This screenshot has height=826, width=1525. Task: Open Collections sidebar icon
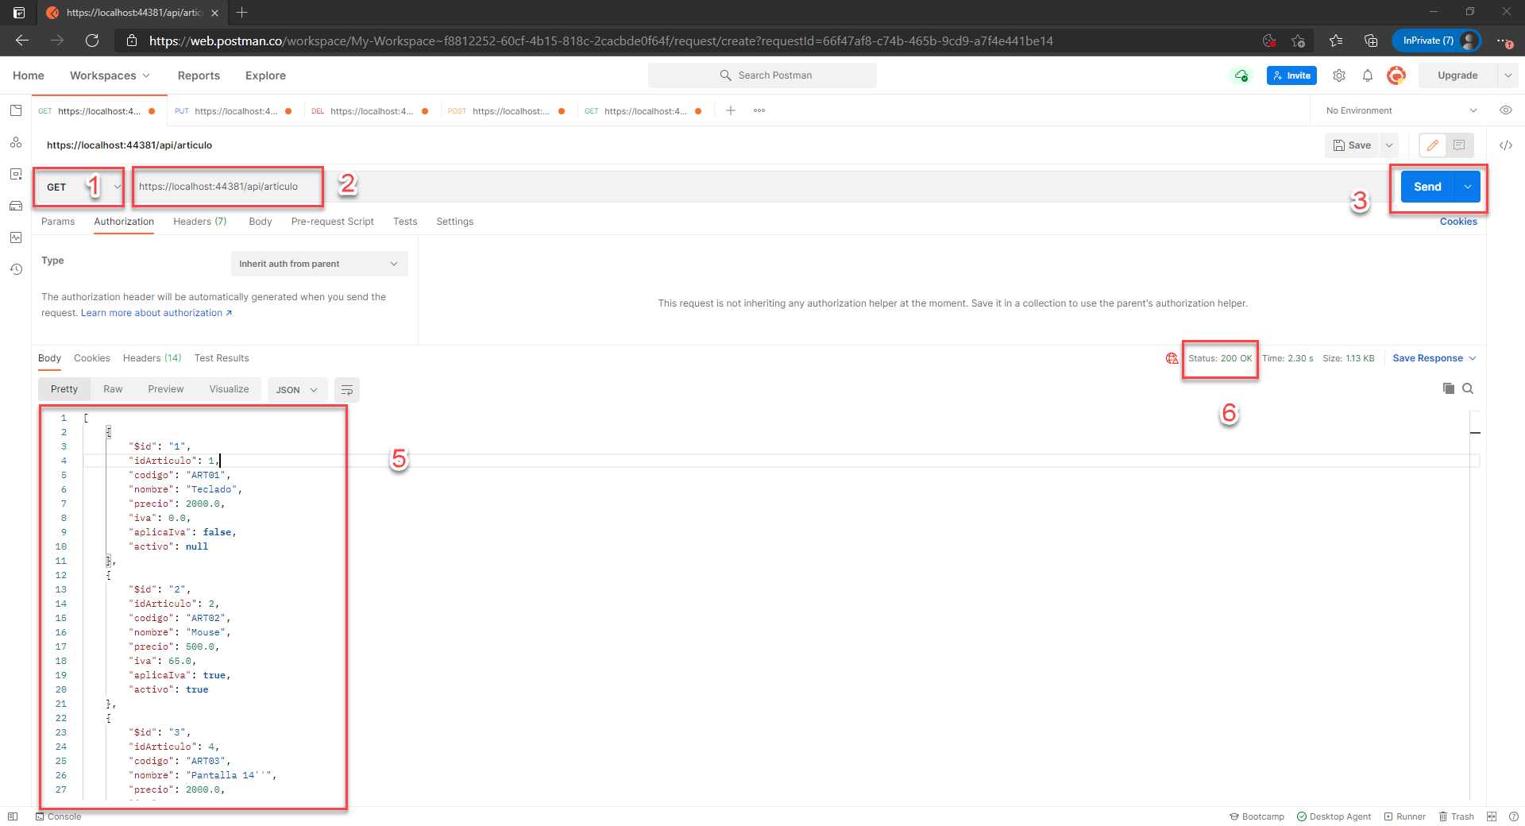(16, 110)
